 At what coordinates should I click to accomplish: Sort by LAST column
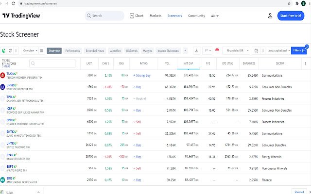[89, 64]
